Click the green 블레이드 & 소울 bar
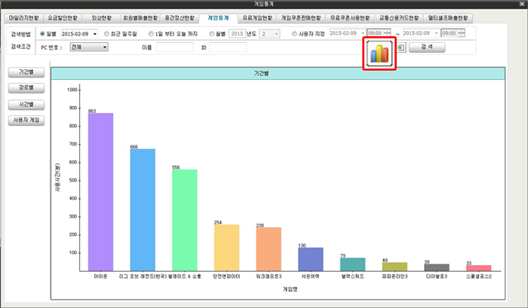 (185, 220)
